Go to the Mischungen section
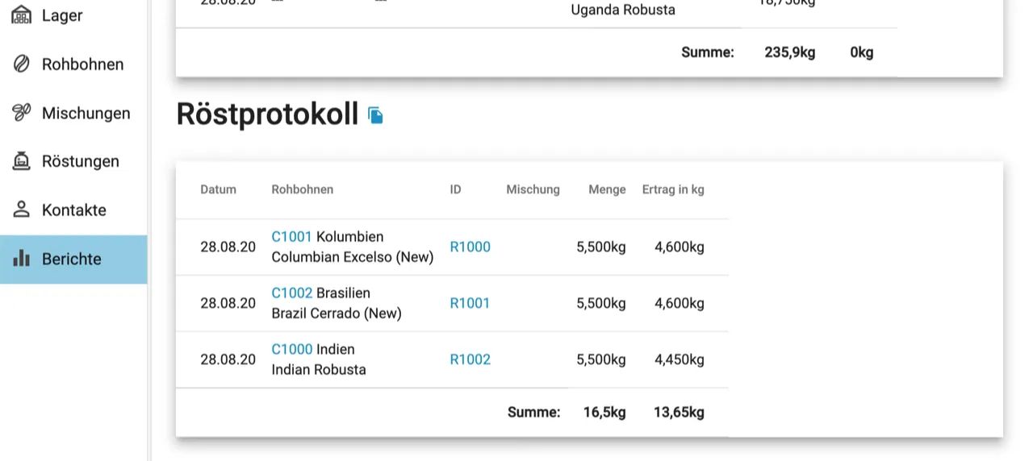The image size is (1033, 461). click(x=86, y=113)
